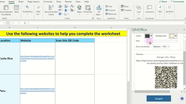Open the Help tab
186x104 pixels.
click(x=87, y=2)
